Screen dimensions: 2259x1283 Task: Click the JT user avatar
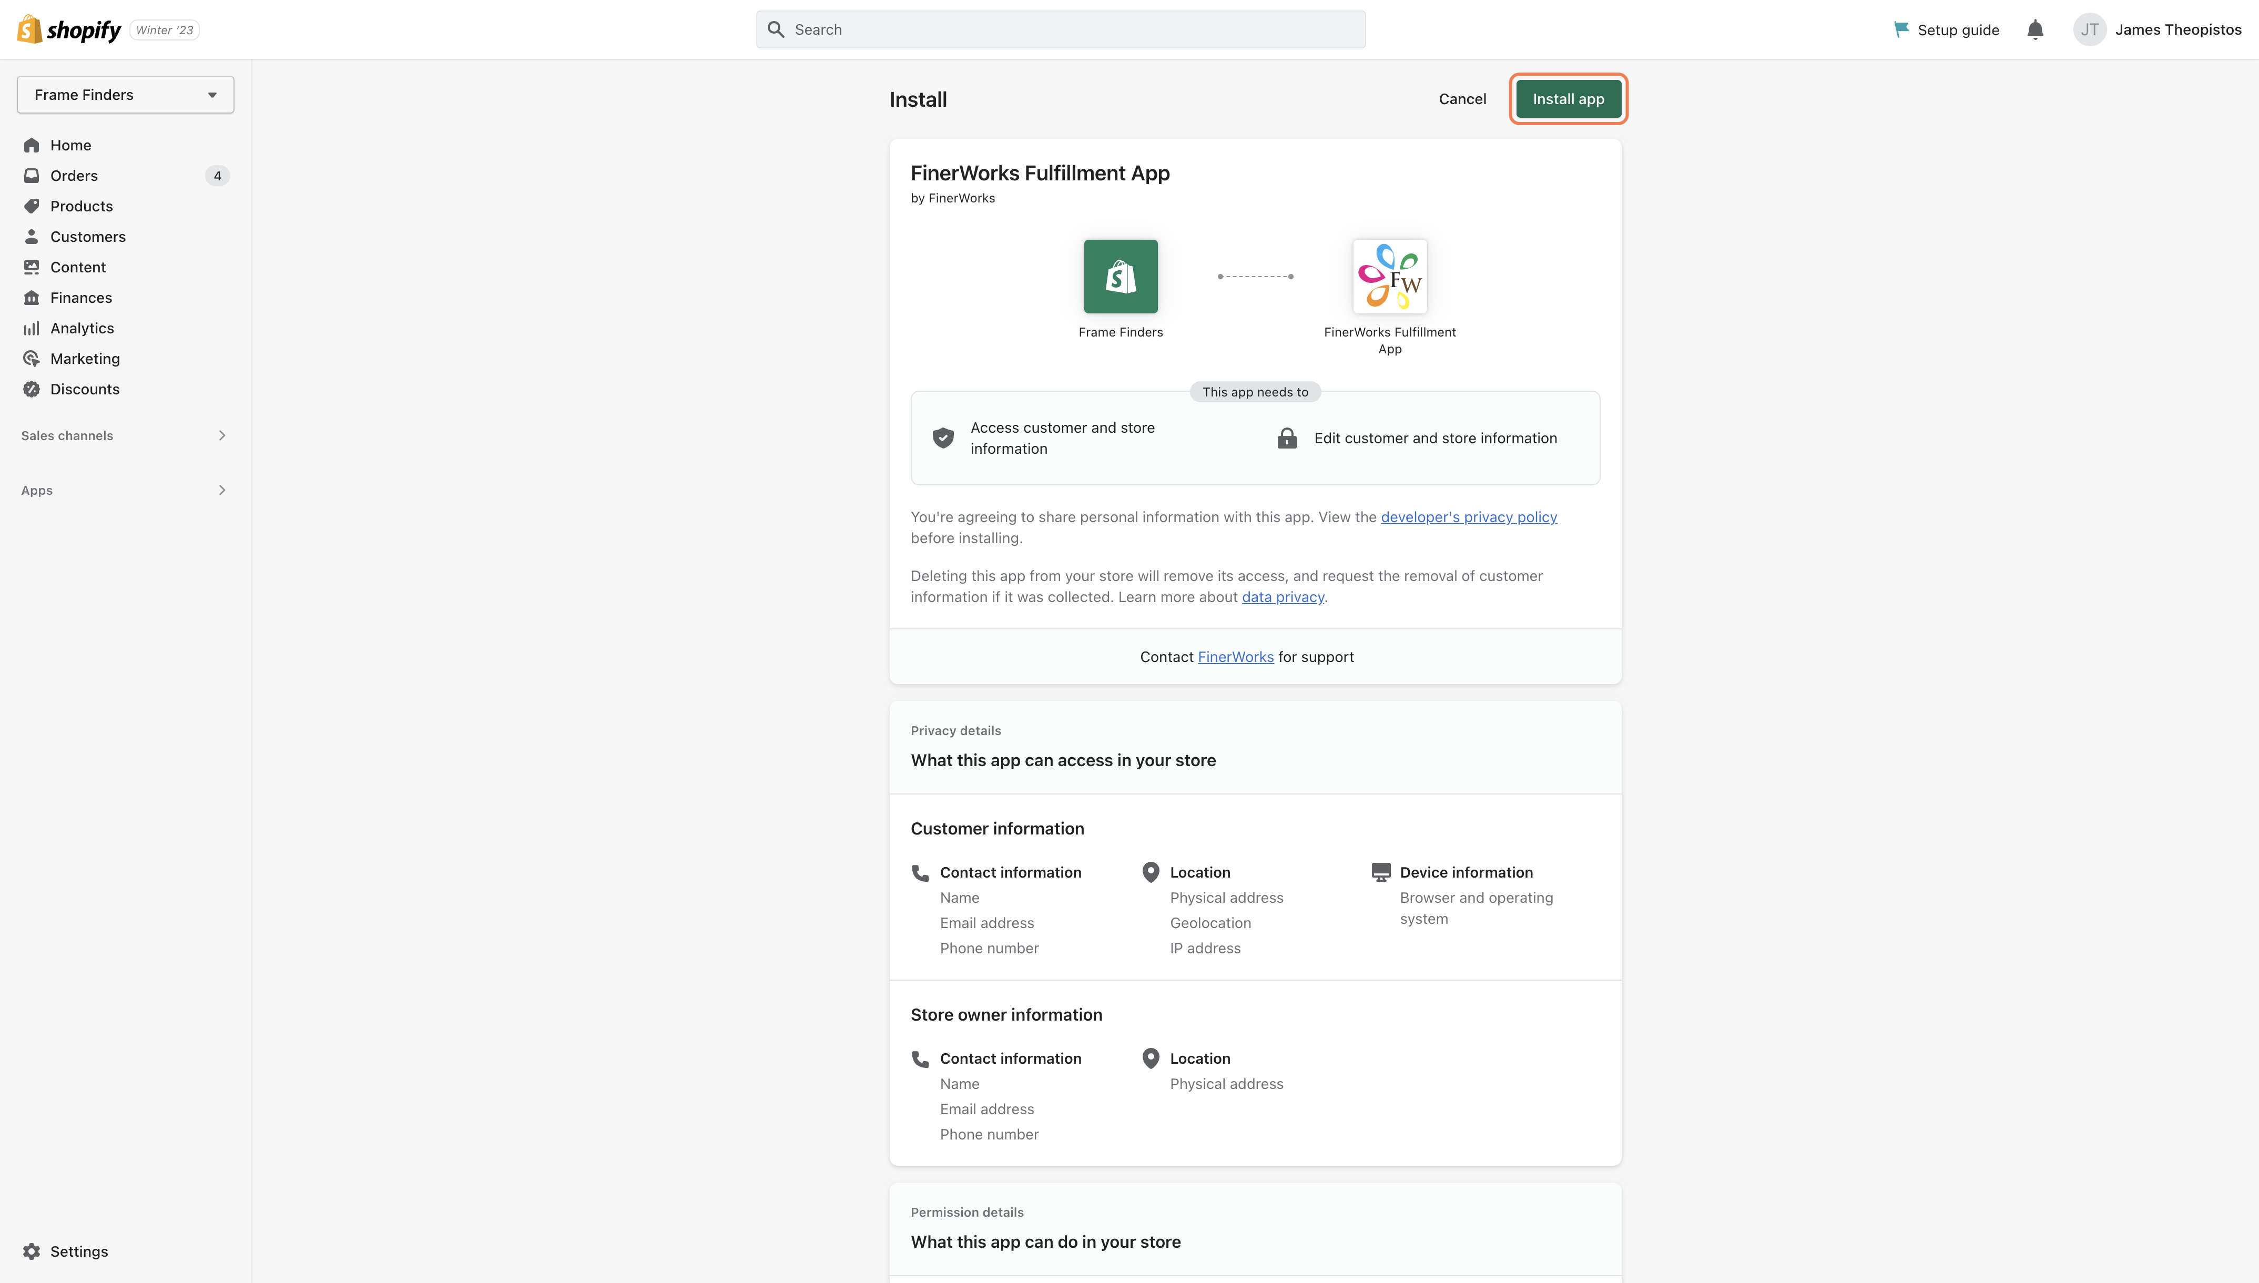[2090, 29]
